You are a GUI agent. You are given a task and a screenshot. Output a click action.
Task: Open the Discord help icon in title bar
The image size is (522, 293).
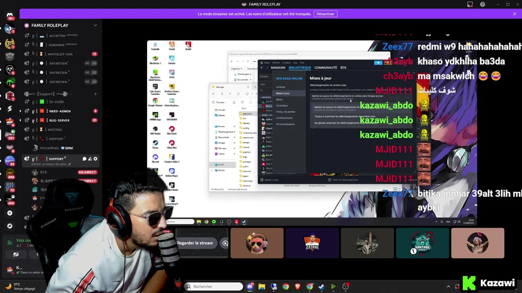click(x=482, y=4)
